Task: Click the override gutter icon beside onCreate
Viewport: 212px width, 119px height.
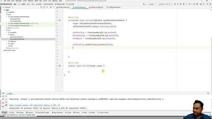Action: tap(60, 20)
